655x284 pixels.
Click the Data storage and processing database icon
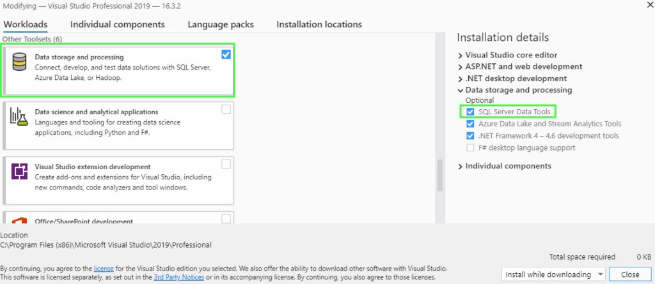pos(19,62)
